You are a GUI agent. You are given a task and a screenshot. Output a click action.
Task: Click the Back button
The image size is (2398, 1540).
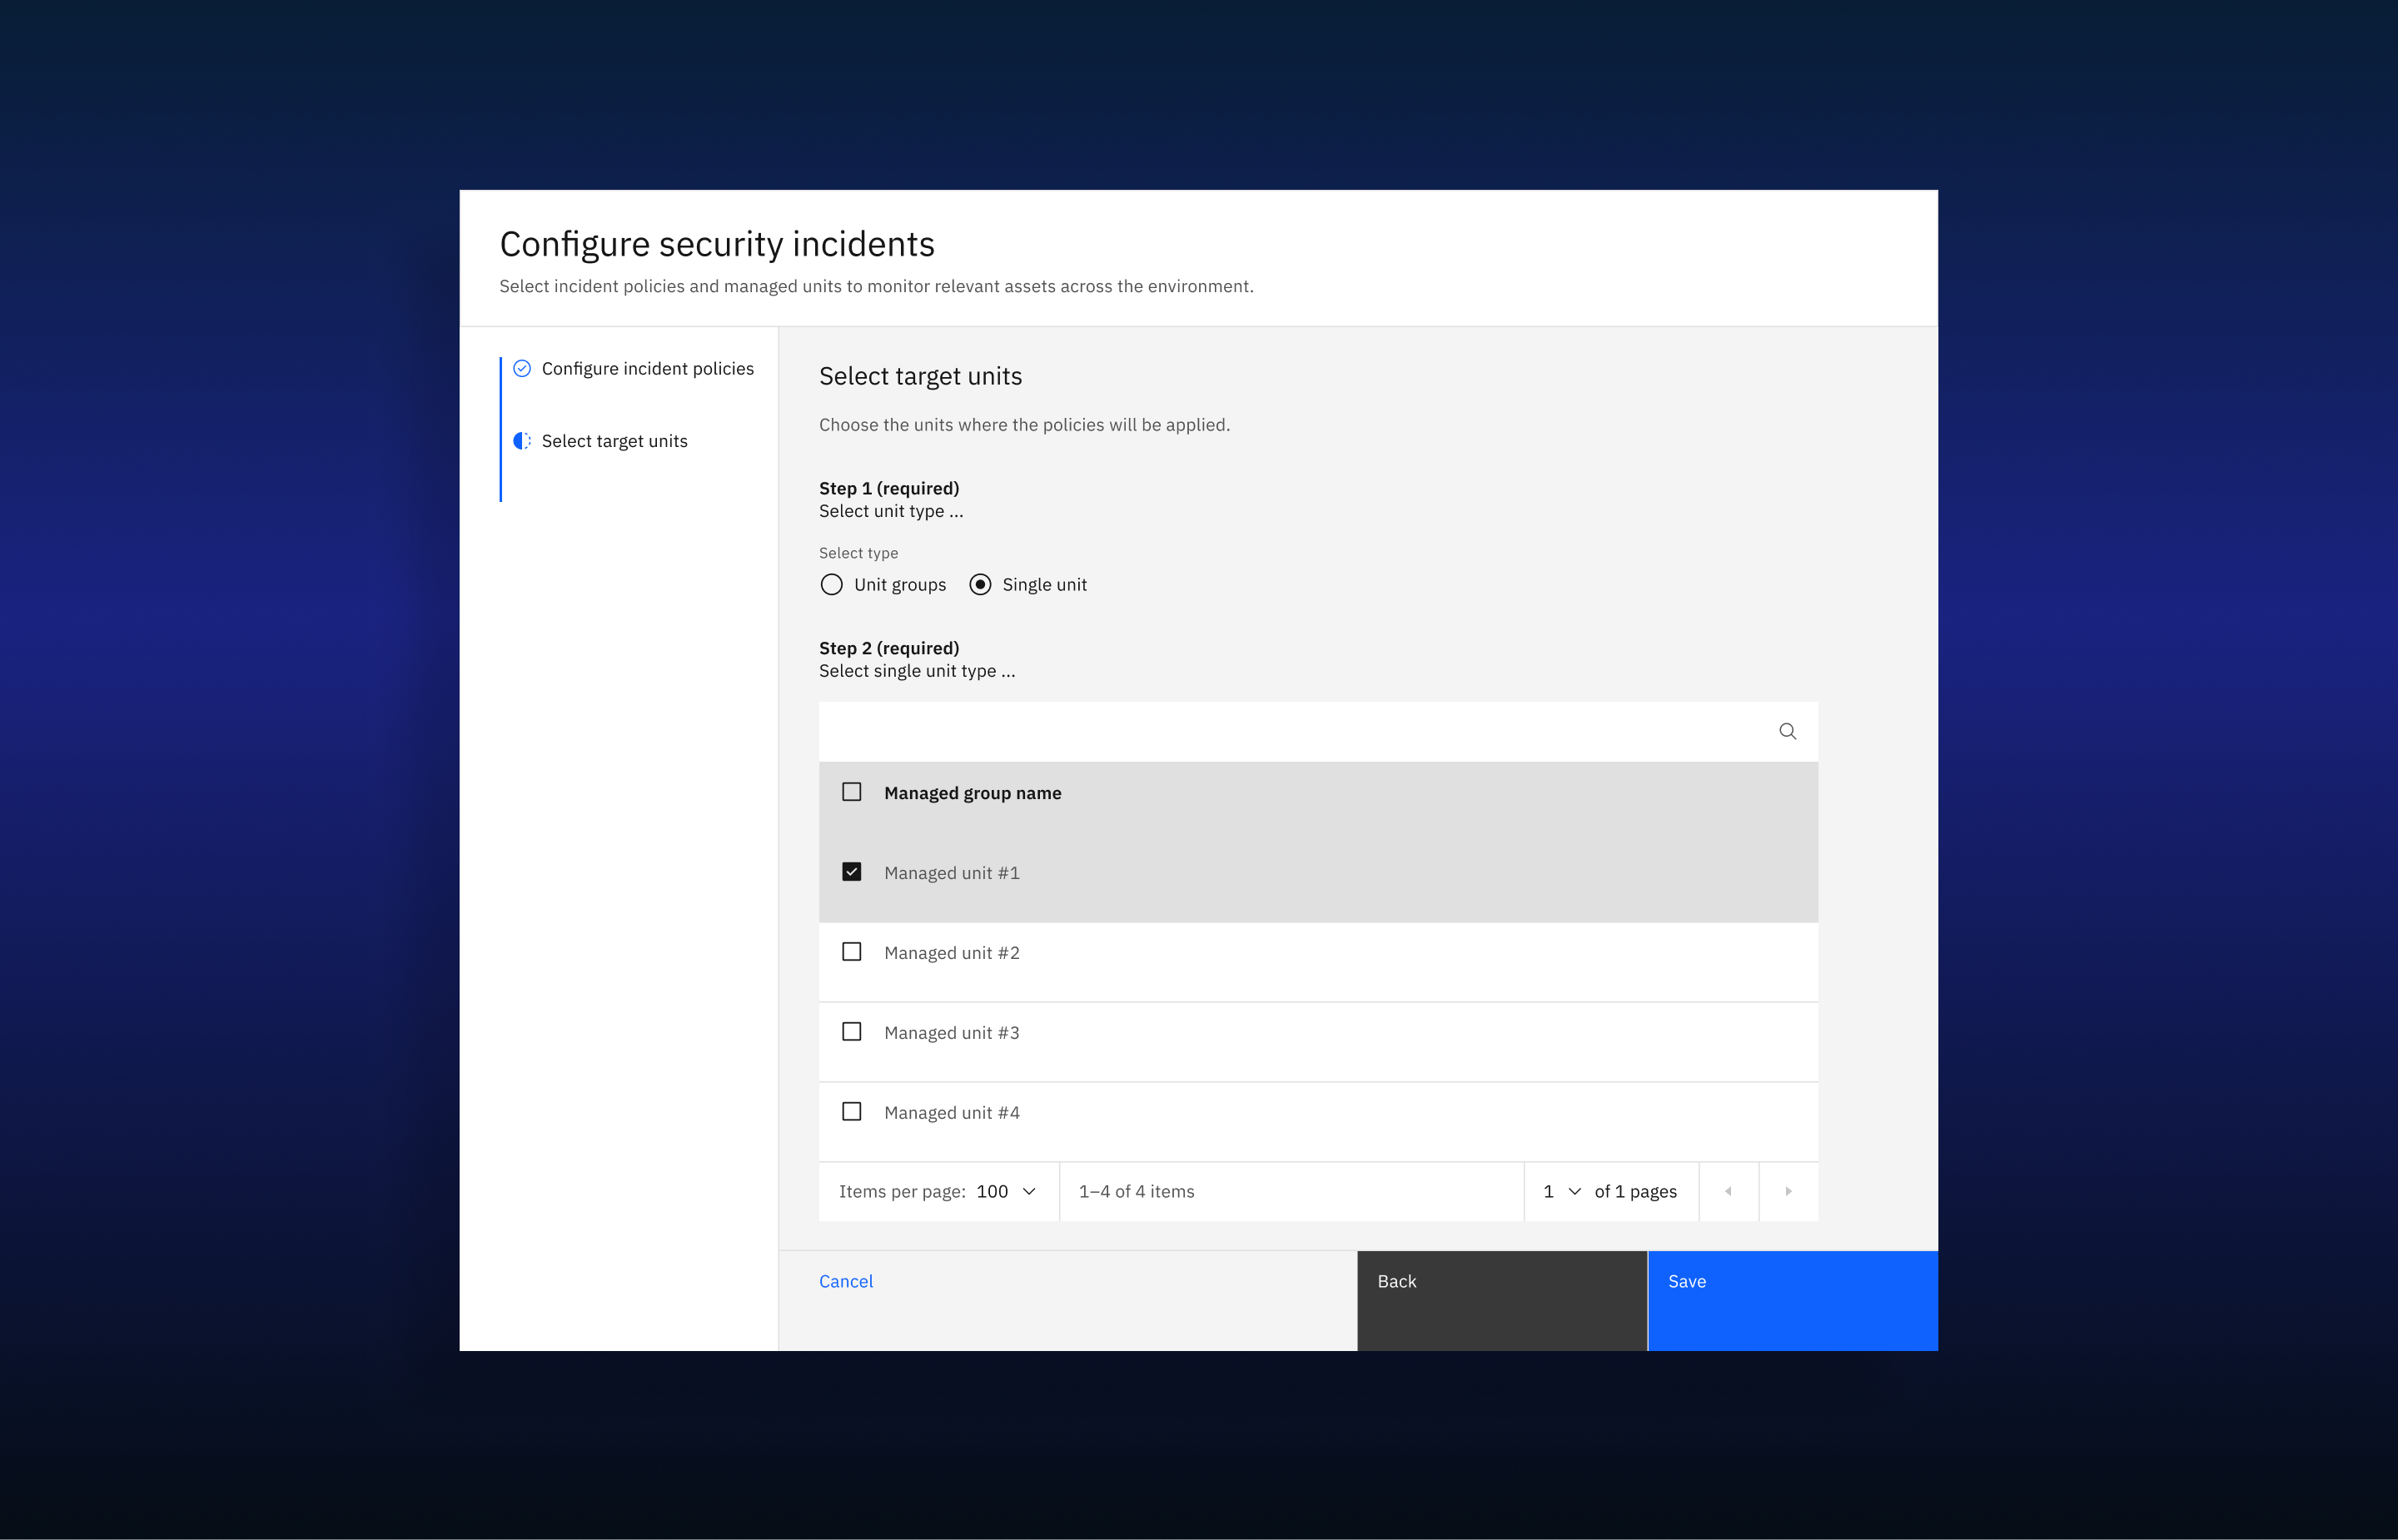1502,1301
